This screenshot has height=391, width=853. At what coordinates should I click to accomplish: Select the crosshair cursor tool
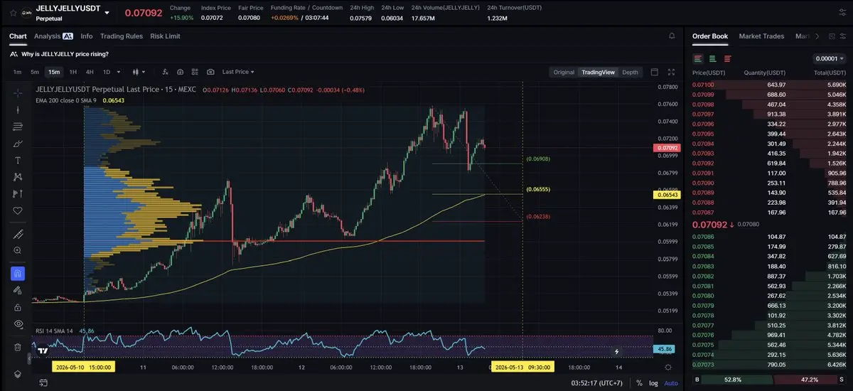click(x=18, y=92)
